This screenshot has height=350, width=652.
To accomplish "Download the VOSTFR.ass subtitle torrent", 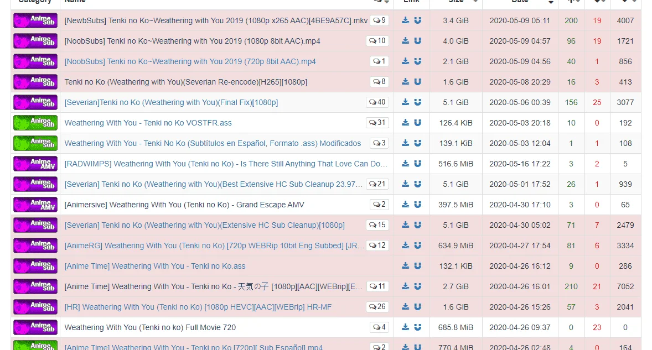I will tap(405, 123).
